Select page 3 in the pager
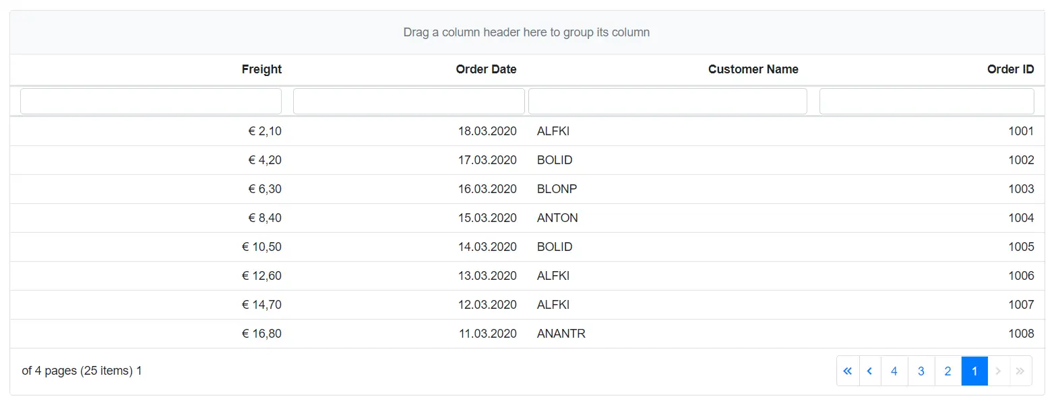This screenshot has width=1056, height=405. click(x=921, y=371)
